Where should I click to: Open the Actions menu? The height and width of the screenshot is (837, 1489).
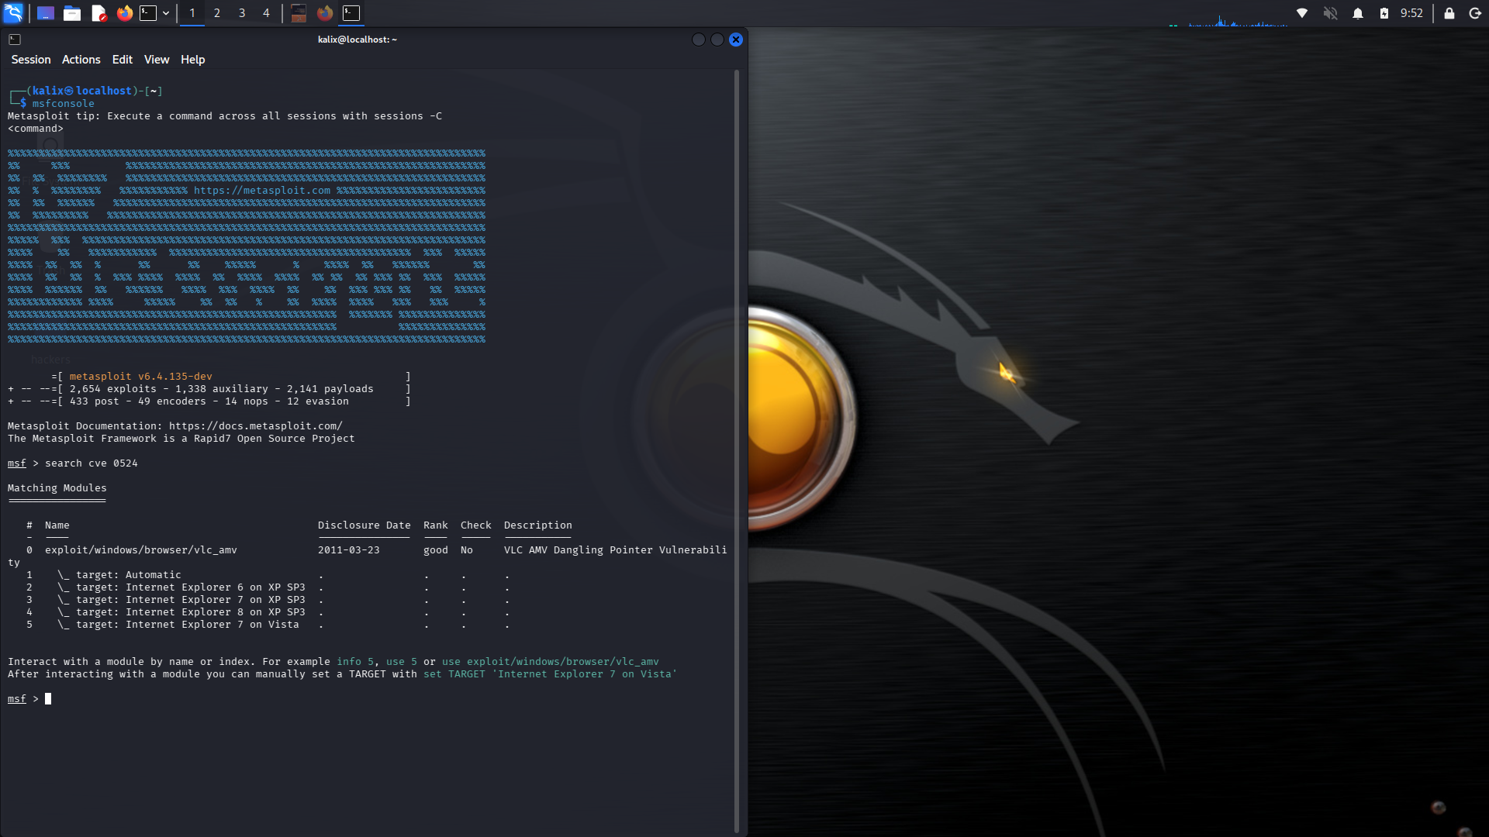point(81,60)
